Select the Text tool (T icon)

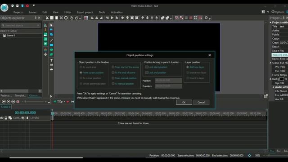(x=51, y=60)
